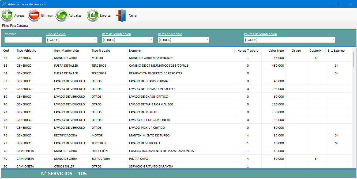
Task: Click the 120.000 Valor Neto cell
Action: [x=273, y=104]
